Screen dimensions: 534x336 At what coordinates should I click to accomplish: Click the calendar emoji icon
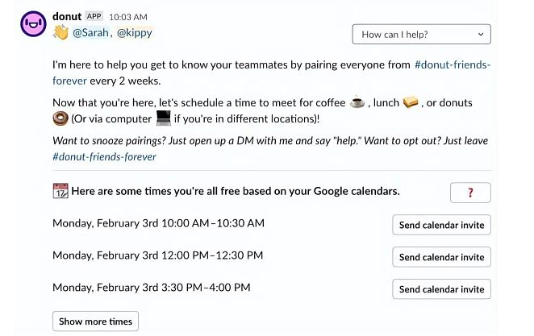60,191
